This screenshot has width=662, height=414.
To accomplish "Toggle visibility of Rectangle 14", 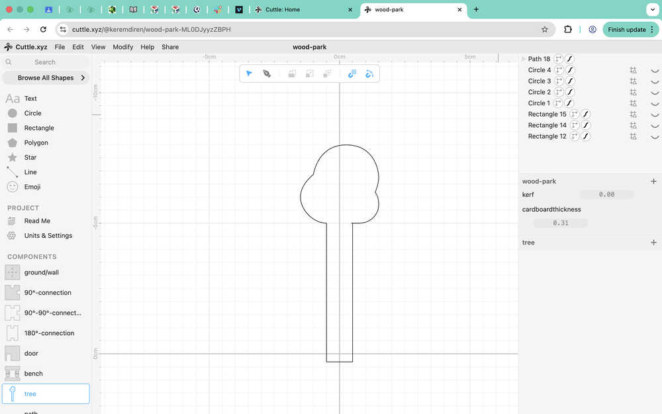I will pyautogui.click(x=655, y=125).
